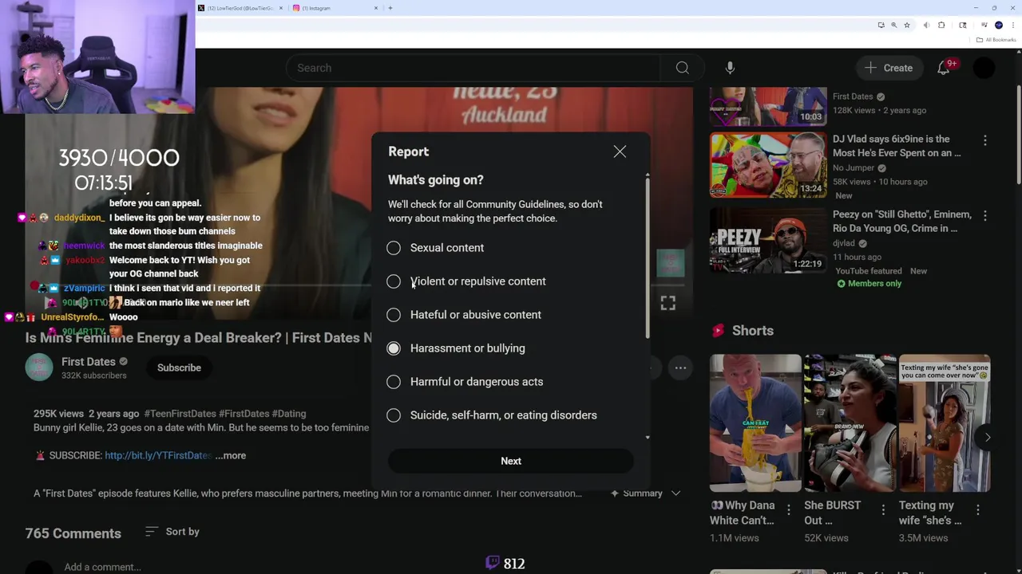Open the comments Sort by menu
The height and width of the screenshot is (574, 1022).
(x=172, y=532)
